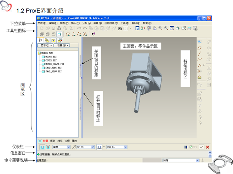Expand the datum point tool flyout arrow
The width and height of the screenshot is (233, 174).
[x=204, y=65]
